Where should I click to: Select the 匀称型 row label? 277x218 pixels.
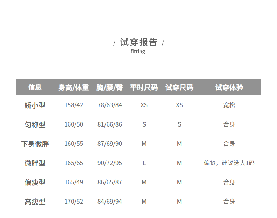pos(35,124)
